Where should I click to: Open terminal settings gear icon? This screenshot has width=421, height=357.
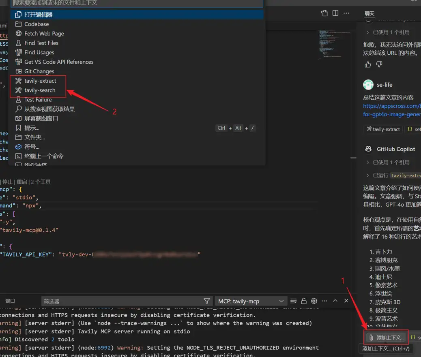point(314,301)
